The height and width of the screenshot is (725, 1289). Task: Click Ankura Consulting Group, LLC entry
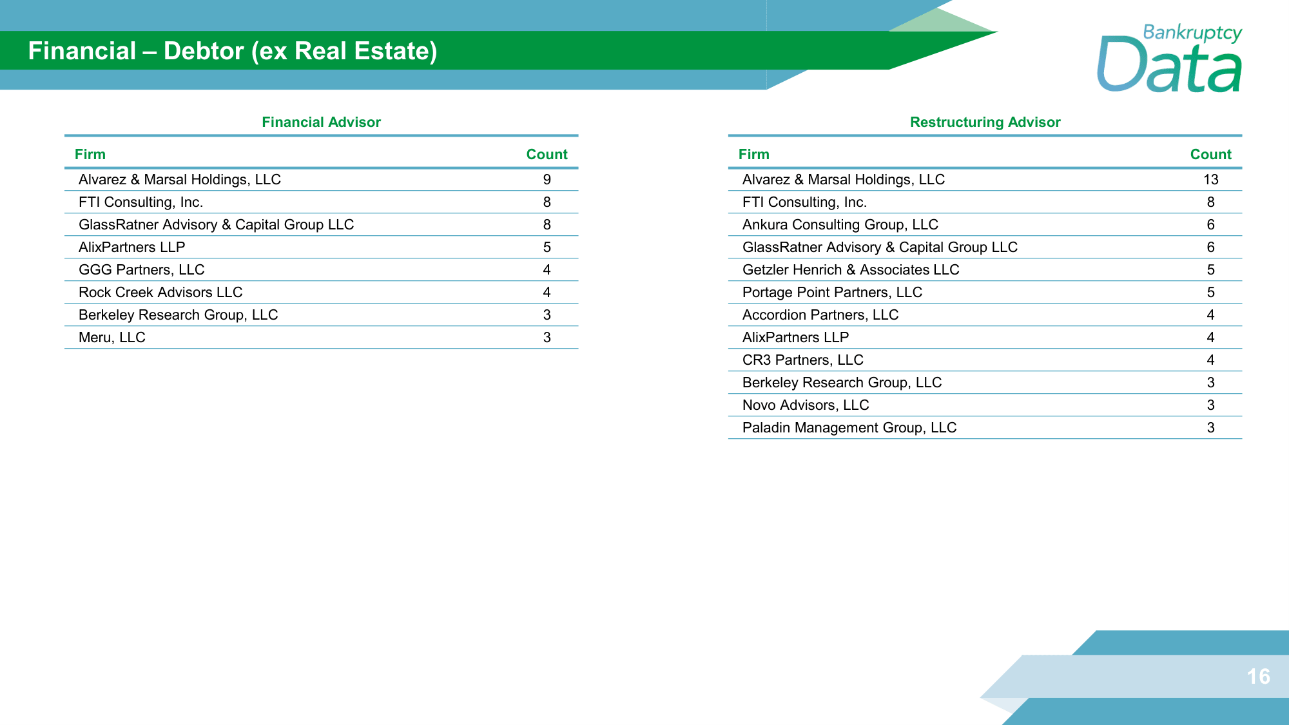pyautogui.click(x=840, y=225)
